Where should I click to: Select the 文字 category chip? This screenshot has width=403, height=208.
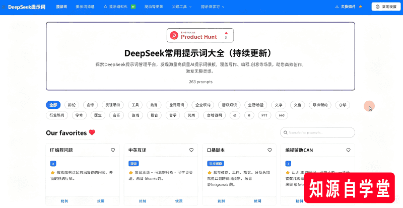tap(279, 105)
